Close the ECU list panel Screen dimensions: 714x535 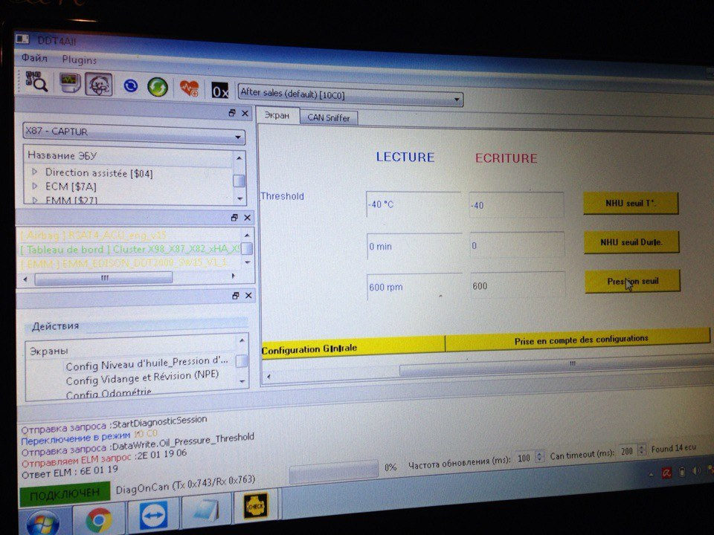(247, 218)
